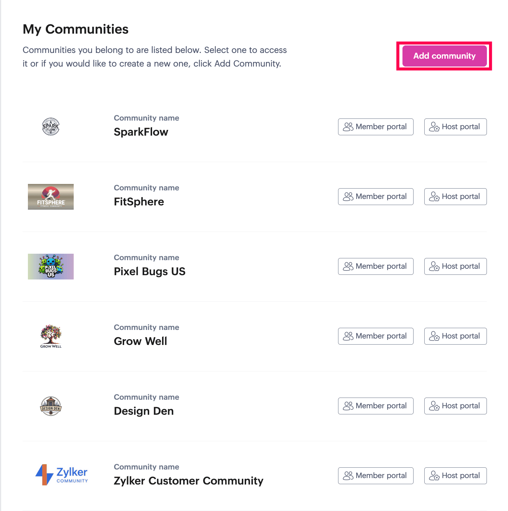Open Design Den Host portal
Screen dimensions: 508x511
pyautogui.click(x=455, y=406)
